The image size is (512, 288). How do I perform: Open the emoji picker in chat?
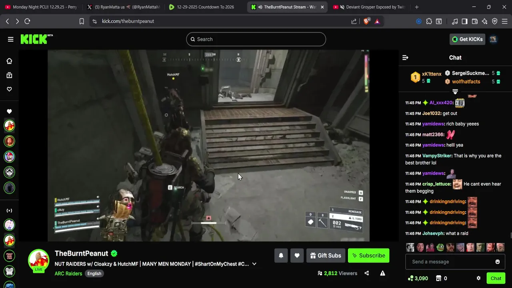point(498,262)
